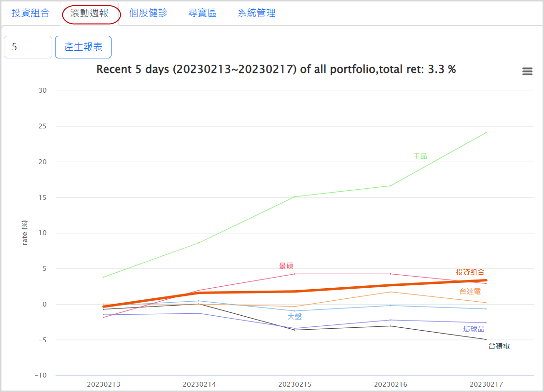Screen dimensions: 544x392
Task: Open the chart hamburger context menu
Action: coord(527,71)
